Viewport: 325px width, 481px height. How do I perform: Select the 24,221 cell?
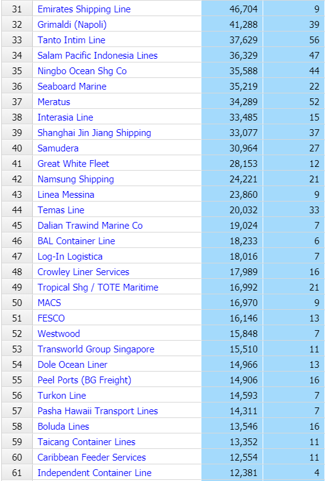[232, 179]
